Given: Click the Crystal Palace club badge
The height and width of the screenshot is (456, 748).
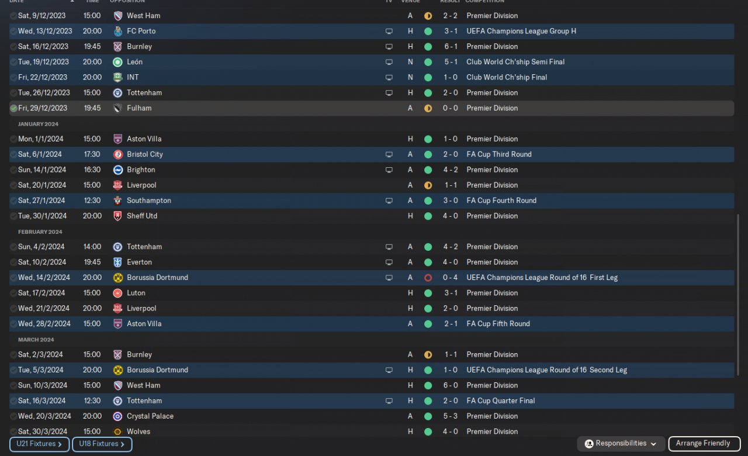Looking at the screenshot, I should point(117,416).
